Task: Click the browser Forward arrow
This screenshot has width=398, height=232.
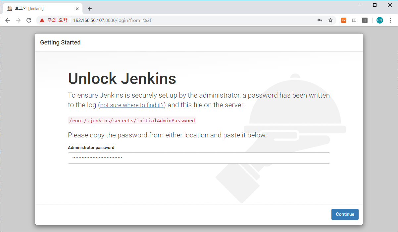Action: [18, 20]
